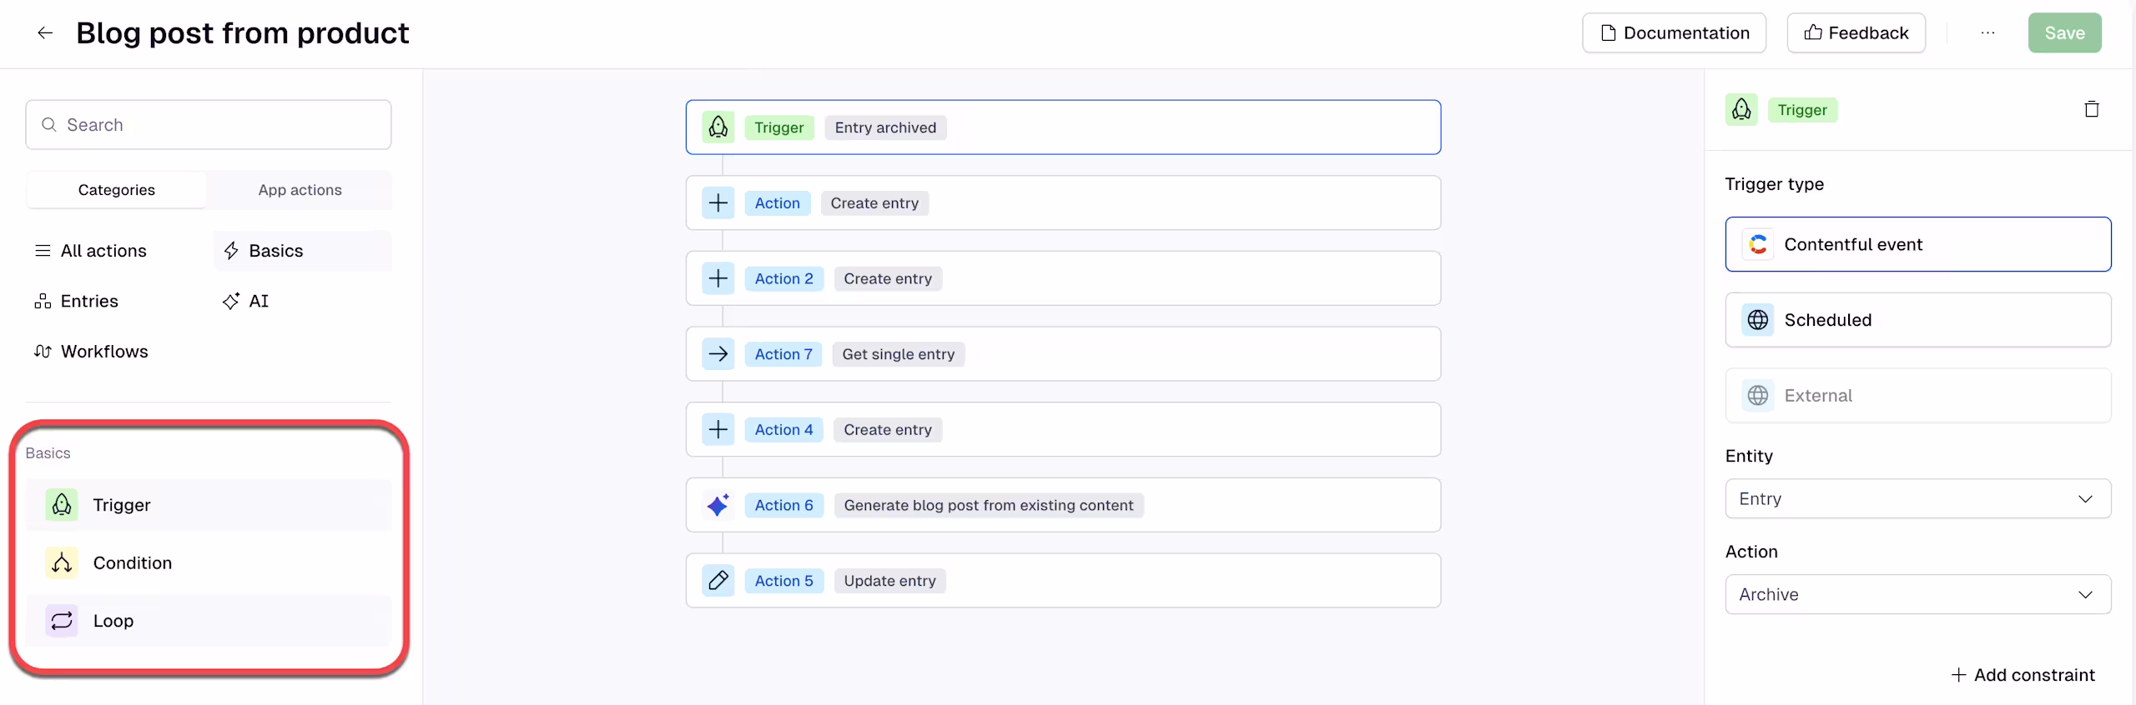This screenshot has width=2136, height=705.
Task: Click the magnifier icon in search box
Action: [49, 125]
